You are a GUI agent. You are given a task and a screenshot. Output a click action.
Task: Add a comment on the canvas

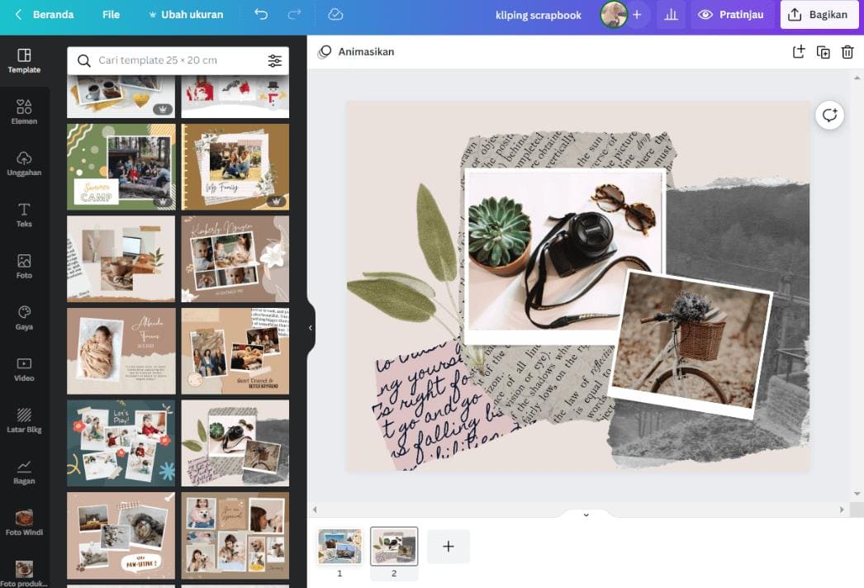[x=829, y=115]
